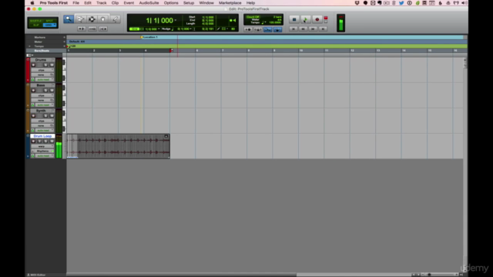Select Shuffle edit mode
The image size is (493, 277).
click(36, 21)
